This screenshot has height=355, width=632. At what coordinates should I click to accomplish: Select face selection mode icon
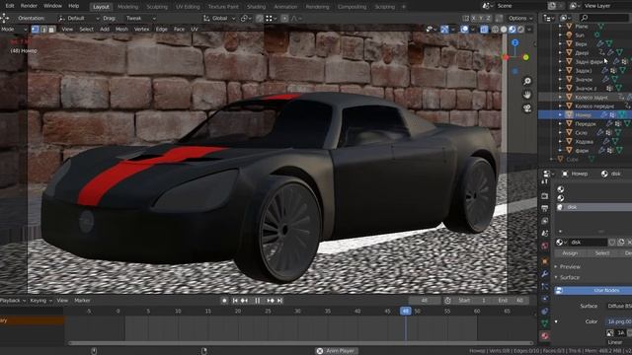(x=51, y=30)
